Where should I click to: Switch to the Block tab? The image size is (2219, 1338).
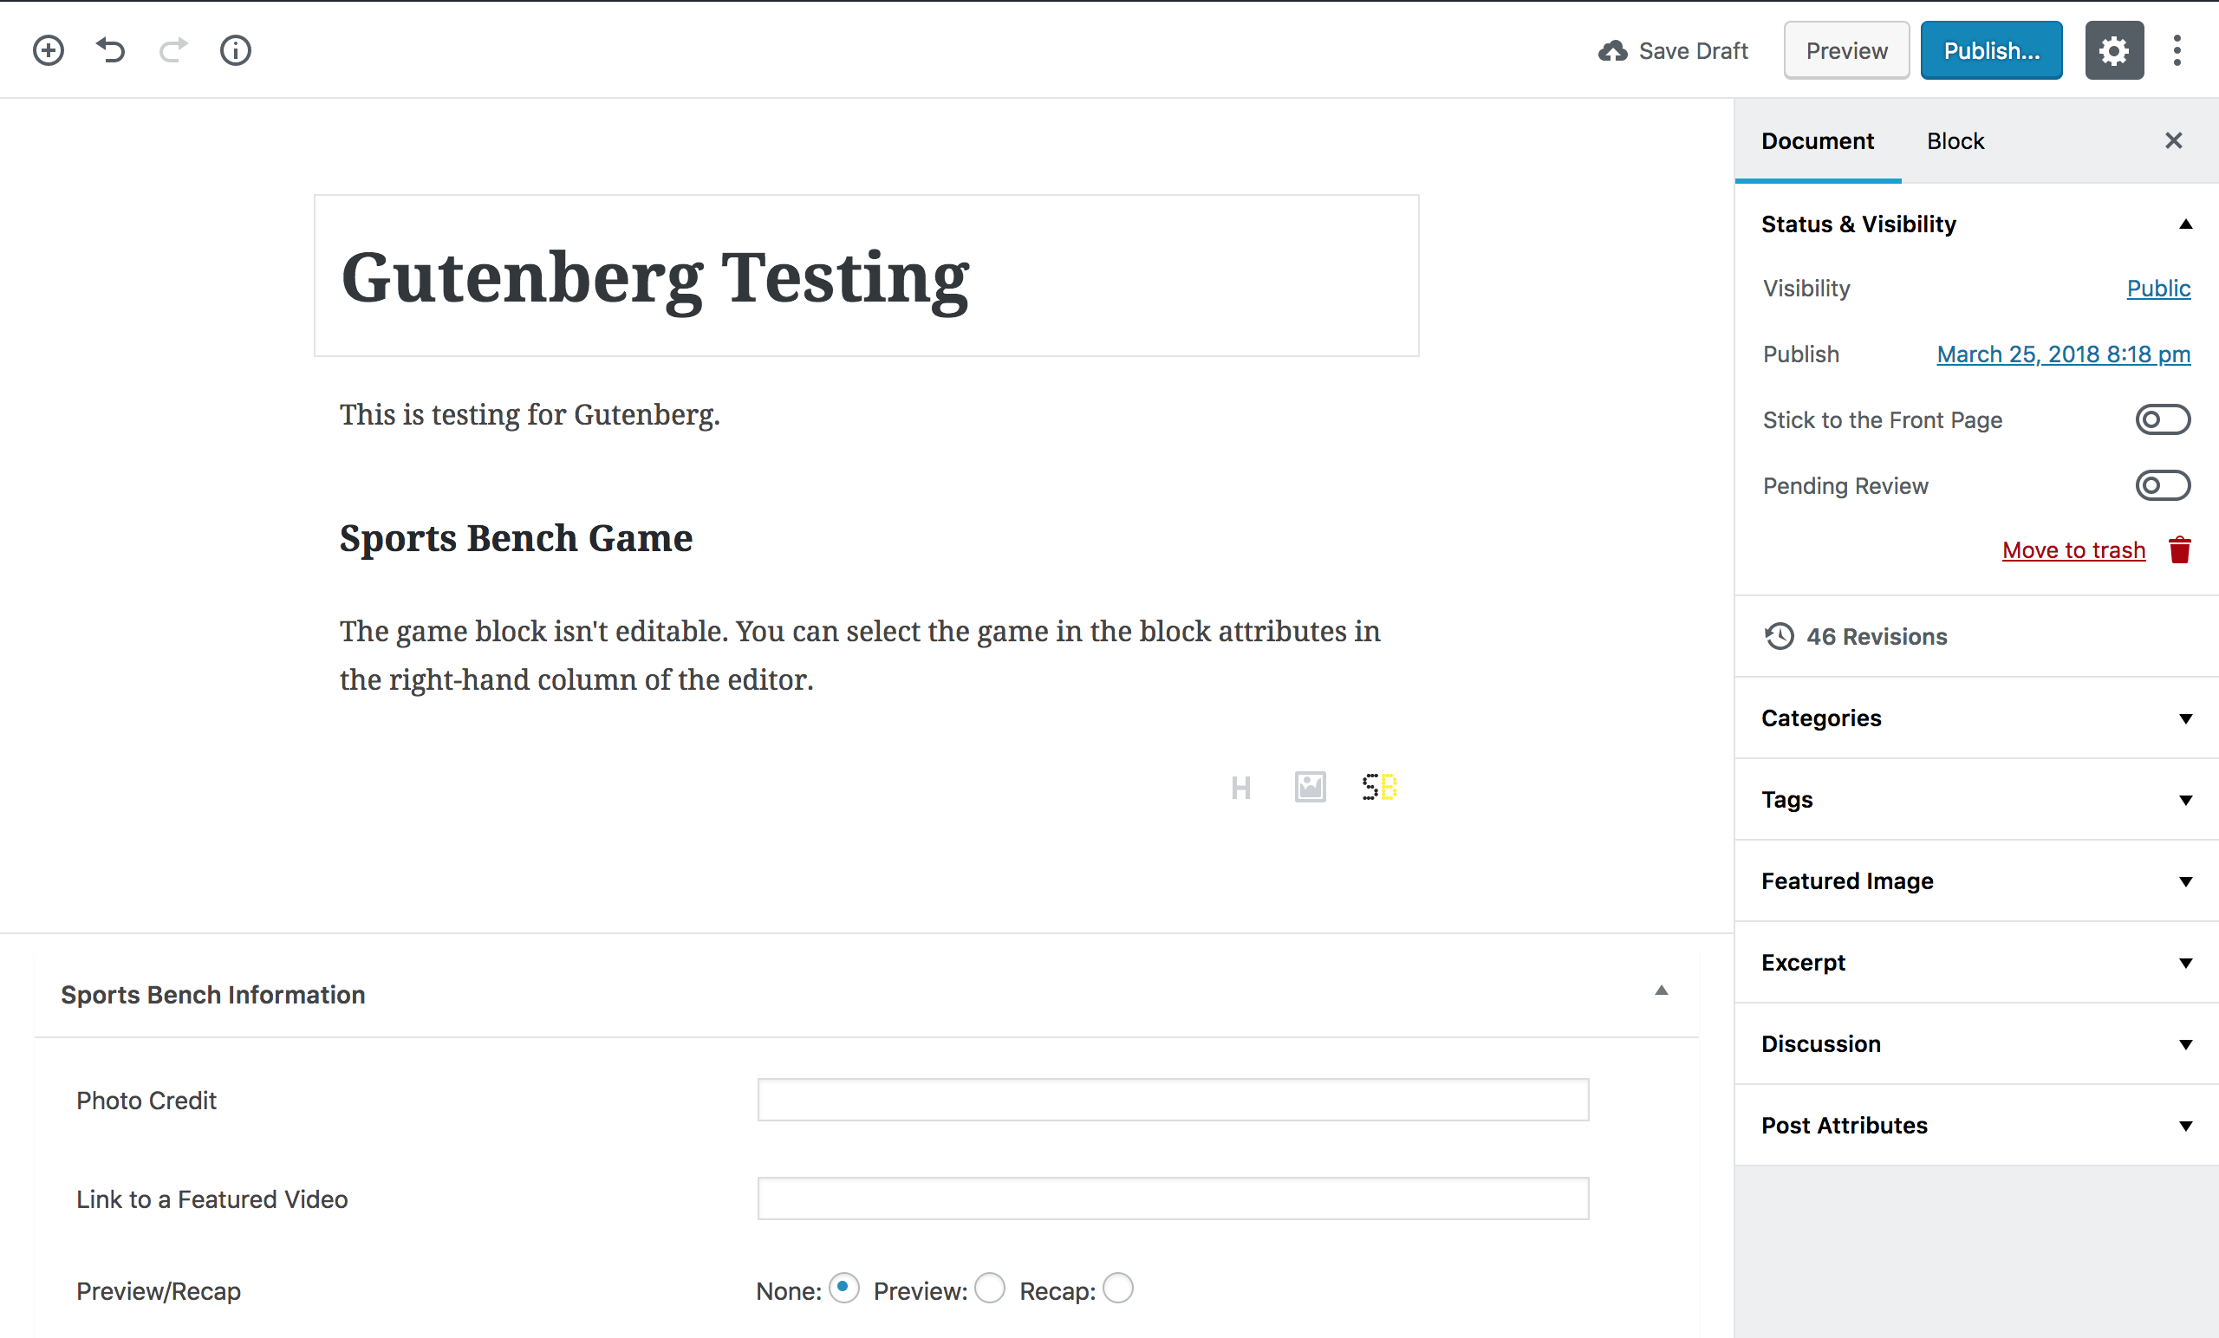click(1955, 141)
